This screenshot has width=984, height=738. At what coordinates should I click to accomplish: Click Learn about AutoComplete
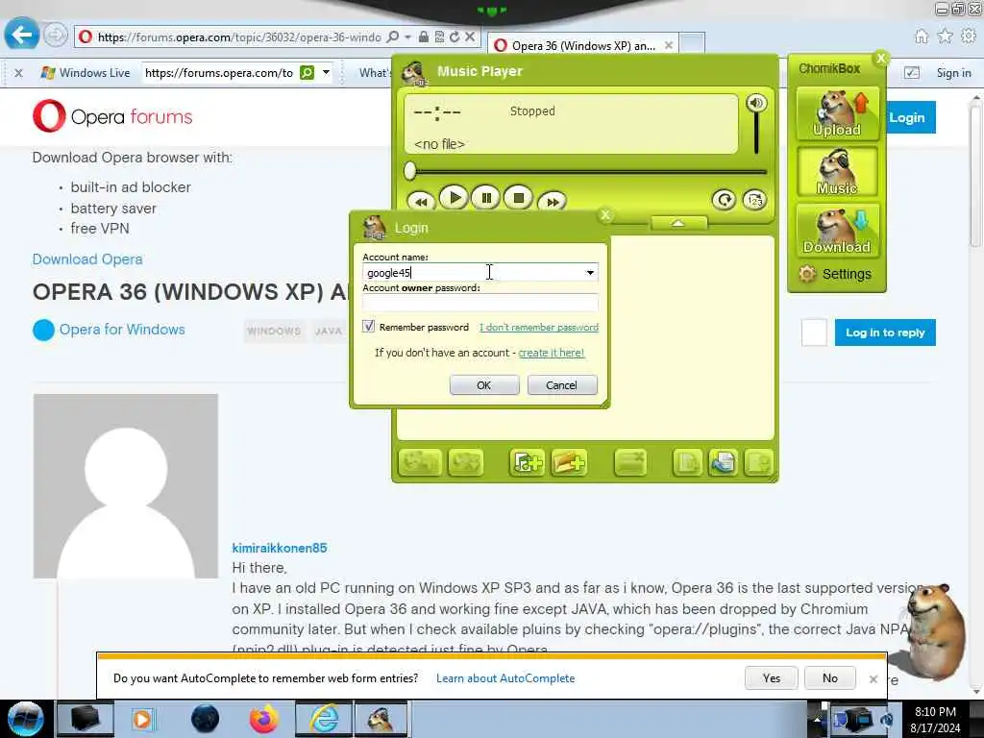[x=505, y=678]
